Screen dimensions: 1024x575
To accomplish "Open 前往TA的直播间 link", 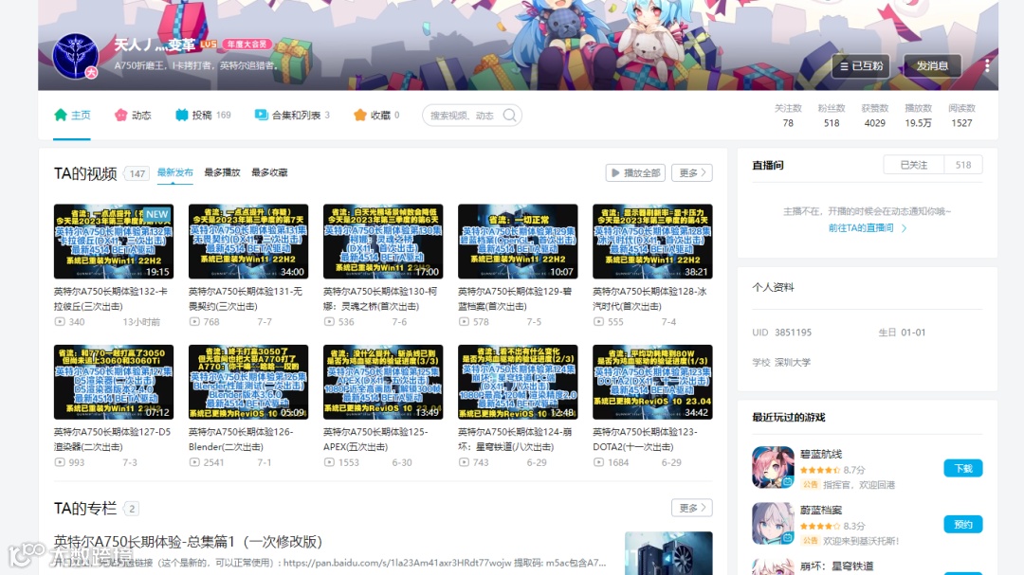I will pos(868,227).
